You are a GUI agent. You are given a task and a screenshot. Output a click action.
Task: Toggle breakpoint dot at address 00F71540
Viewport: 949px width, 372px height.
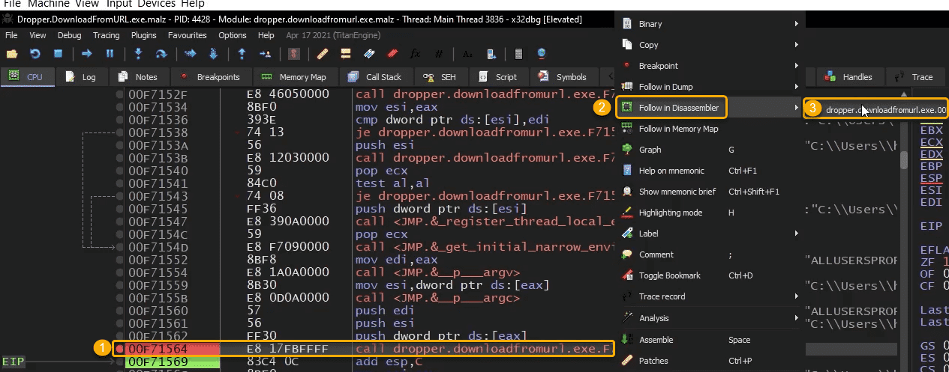pyautogui.click(x=119, y=171)
